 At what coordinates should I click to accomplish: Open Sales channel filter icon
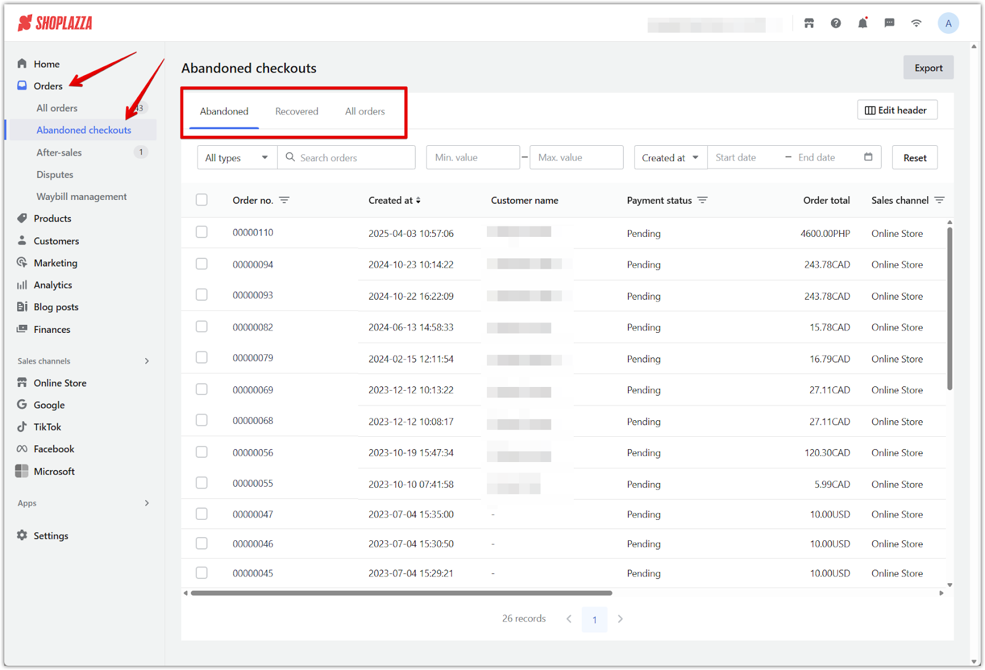(939, 200)
